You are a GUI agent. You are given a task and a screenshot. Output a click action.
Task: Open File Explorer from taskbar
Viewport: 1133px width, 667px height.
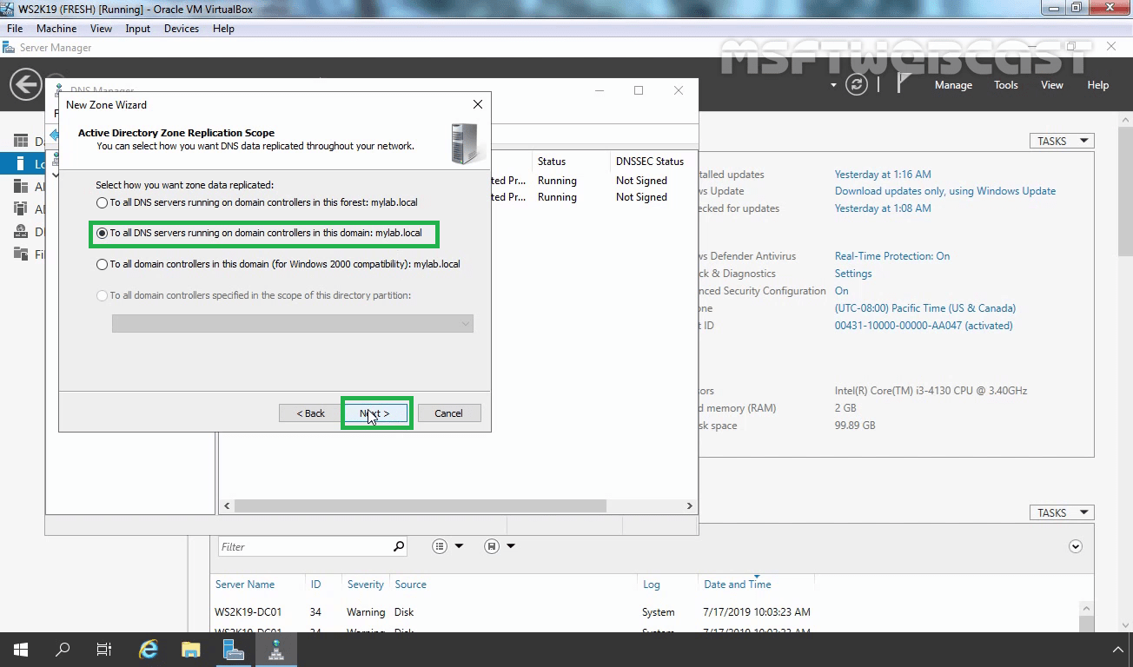pyautogui.click(x=190, y=650)
